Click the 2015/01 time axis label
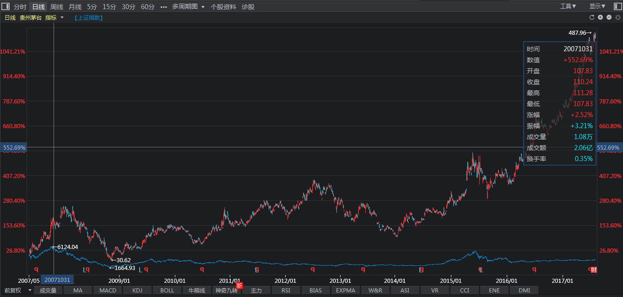This screenshot has height=297, width=623. coord(450,280)
